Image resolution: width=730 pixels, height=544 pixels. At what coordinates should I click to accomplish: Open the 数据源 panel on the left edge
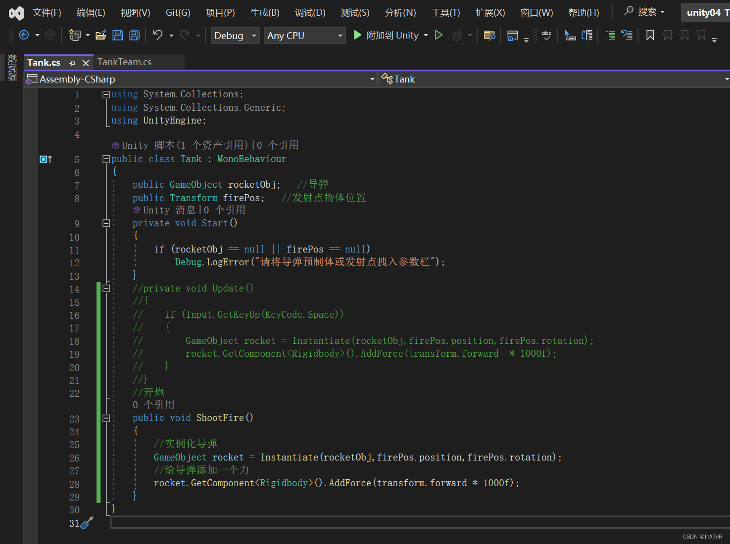coord(12,68)
